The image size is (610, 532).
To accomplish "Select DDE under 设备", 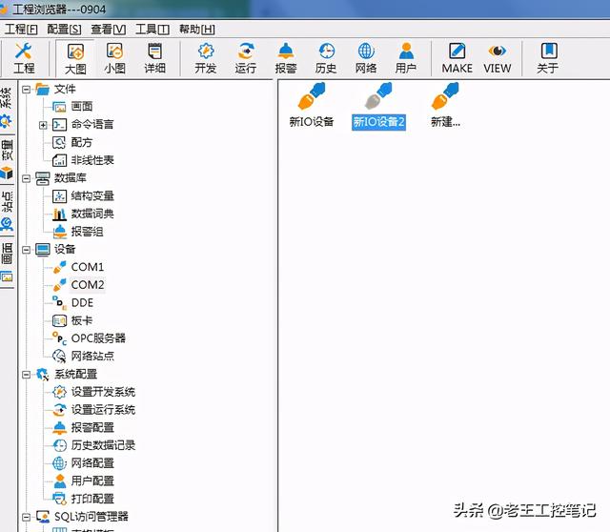I will (x=83, y=303).
